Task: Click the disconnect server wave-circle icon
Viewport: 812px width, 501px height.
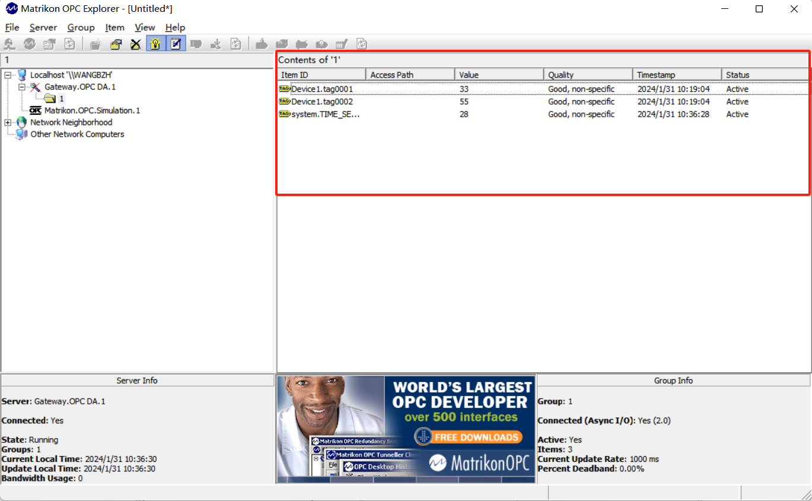Action: 30,44
